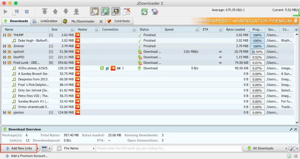Viewport: 300px width, 159px height.
Task: Start all downloads with play button
Action: 6,12
